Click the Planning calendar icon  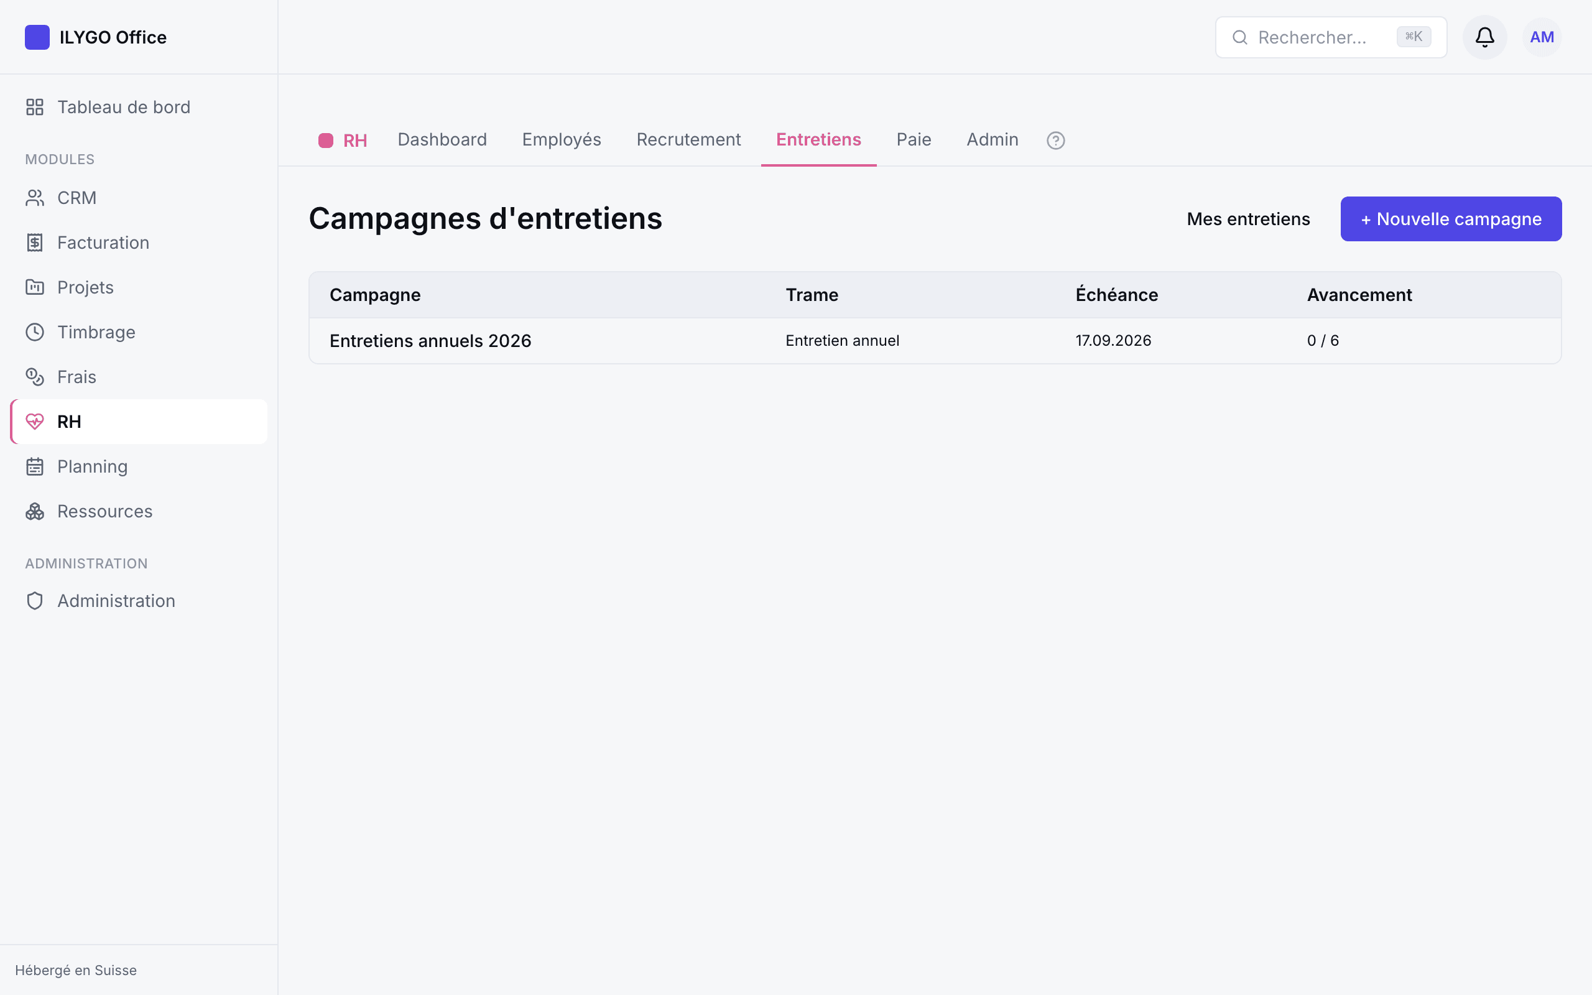[x=35, y=466]
